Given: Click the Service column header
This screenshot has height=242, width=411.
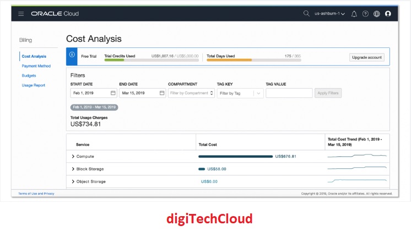Looking at the screenshot, I should tap(83, 145).
